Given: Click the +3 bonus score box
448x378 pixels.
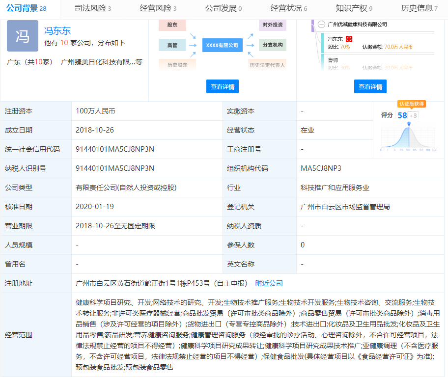Looking at the screenshot, I should (414, 116).
